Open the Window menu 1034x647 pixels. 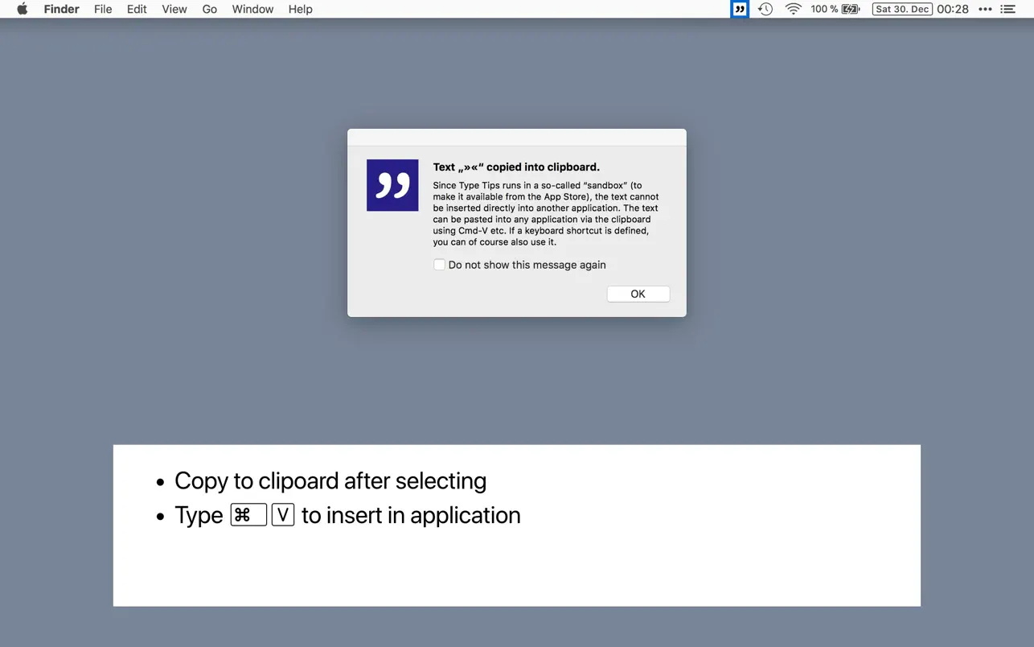click(x=252, y=9)
